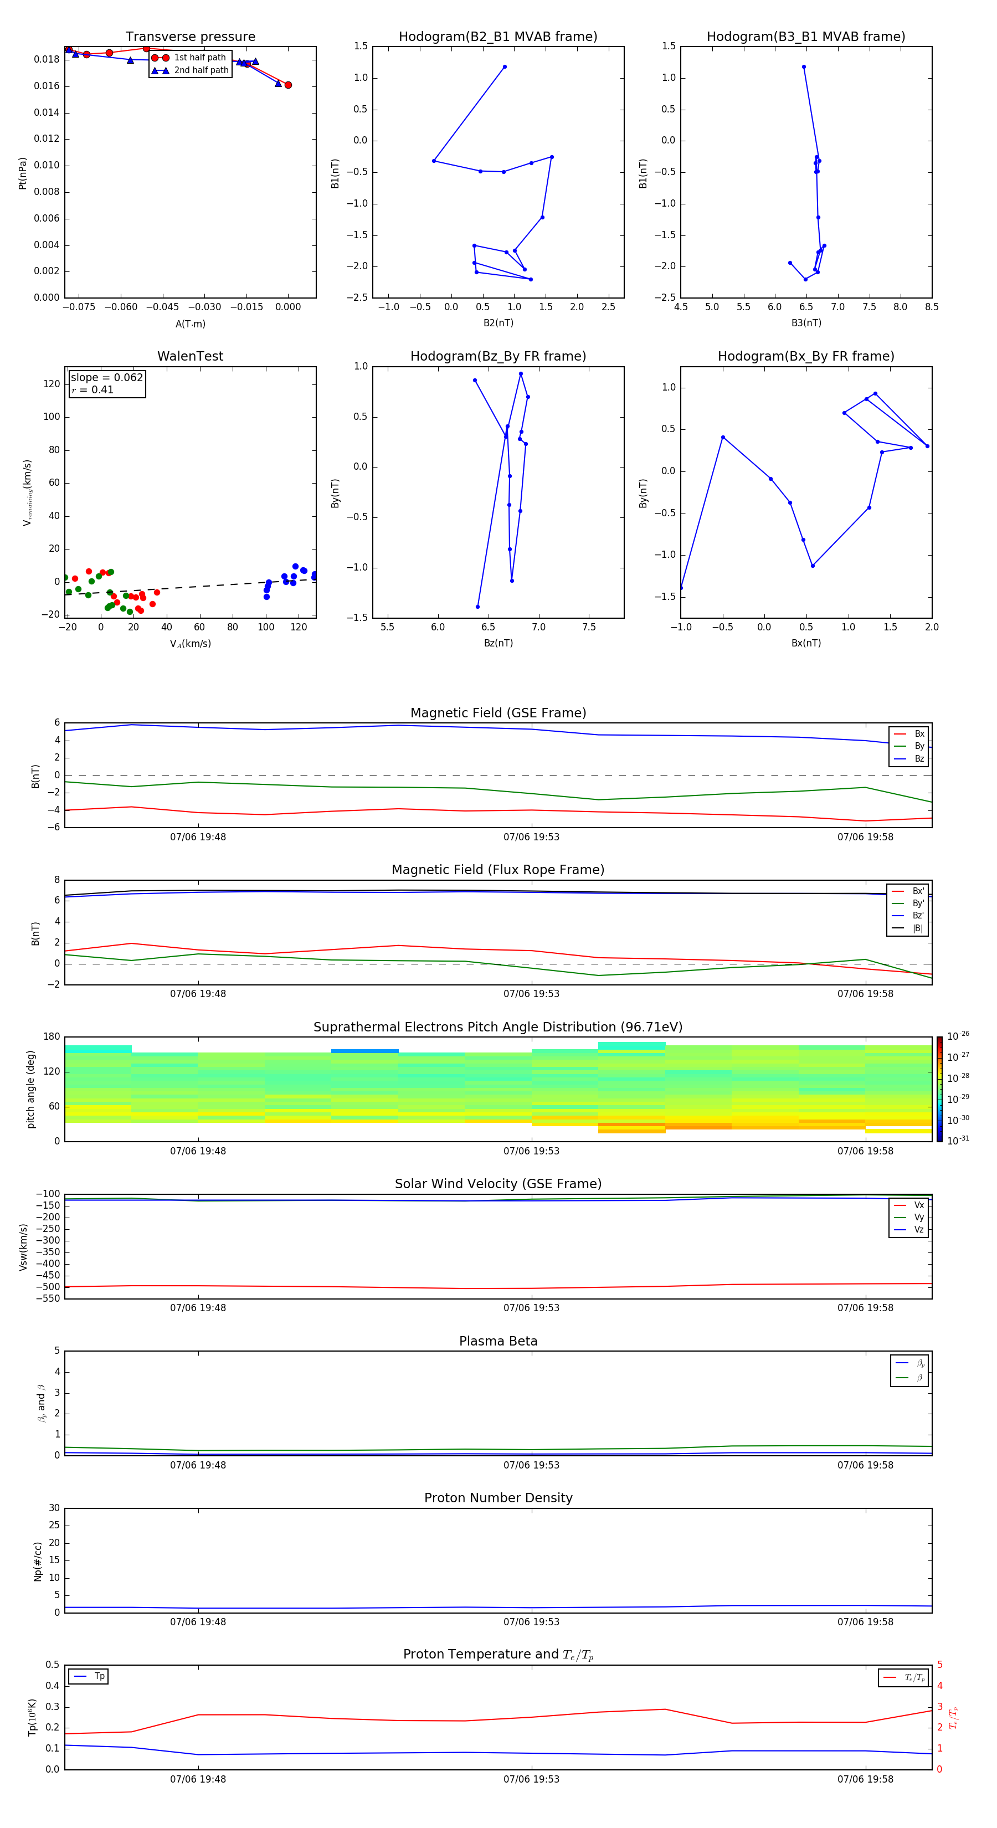Click the "Np(#/cc)" y-axis label
This screenshot has height=1828, width=997.
[x=38, y=1561]
